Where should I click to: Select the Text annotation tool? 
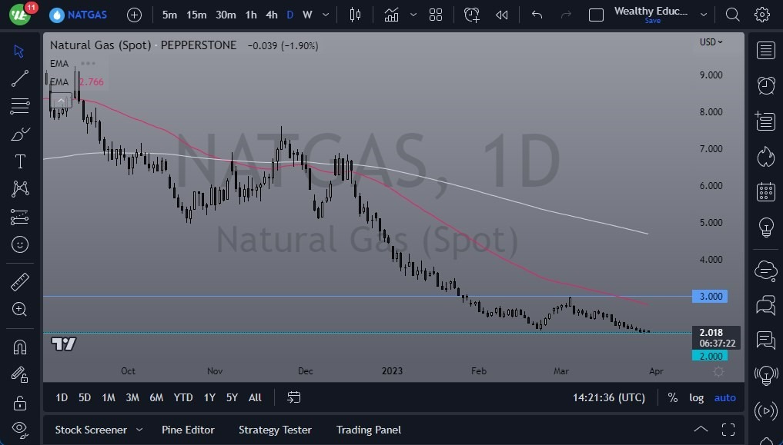pyautogui.click(x=19, y=161)
